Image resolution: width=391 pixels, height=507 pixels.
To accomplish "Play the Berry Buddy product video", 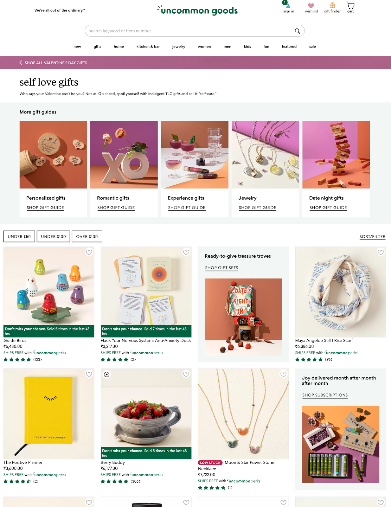I will tap(107, 374).
